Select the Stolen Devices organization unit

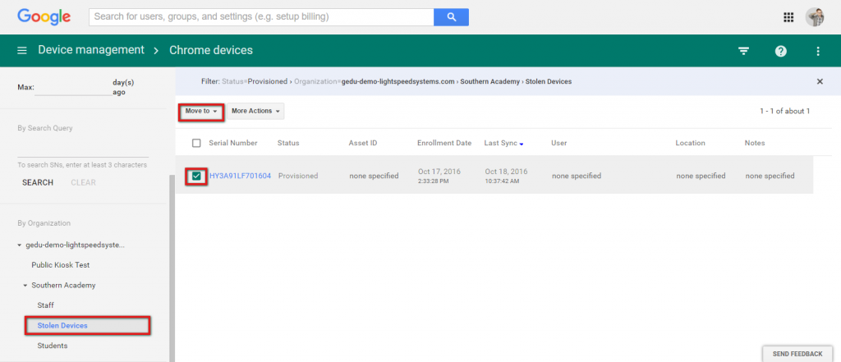[62, 326]
